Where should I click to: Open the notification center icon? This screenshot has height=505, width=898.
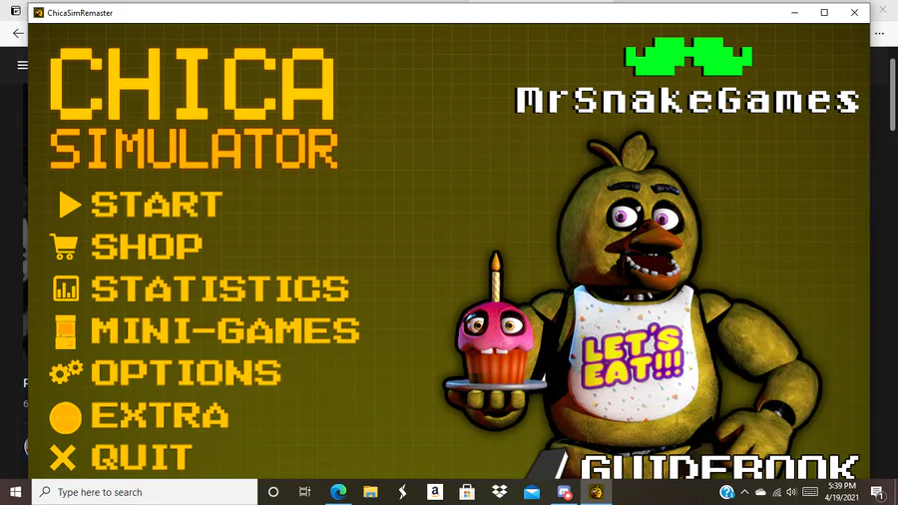click(x=877, y=492)
